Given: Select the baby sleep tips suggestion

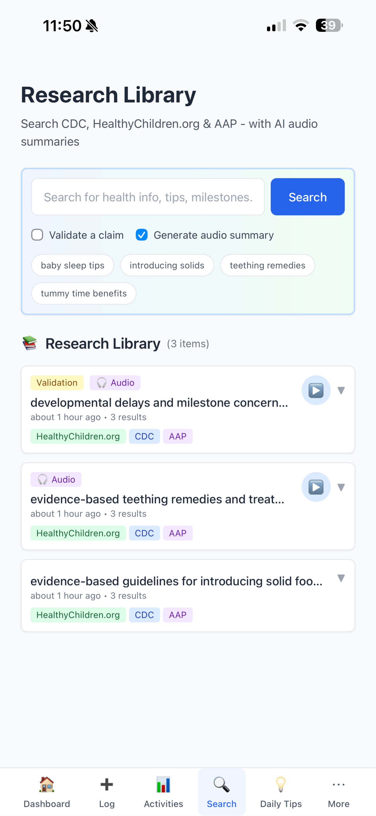Looking at the screenshot, I should click(x=73, y=265).
